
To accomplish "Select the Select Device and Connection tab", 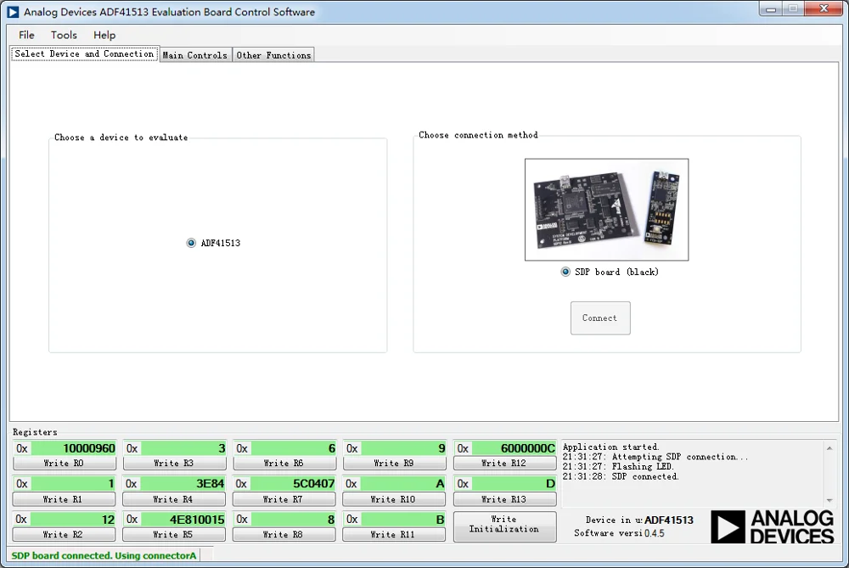I will coord(84,53).
